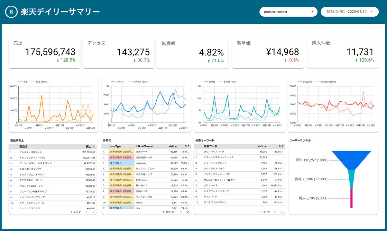Go to next page of 参照元 table

tap(188, 212)
